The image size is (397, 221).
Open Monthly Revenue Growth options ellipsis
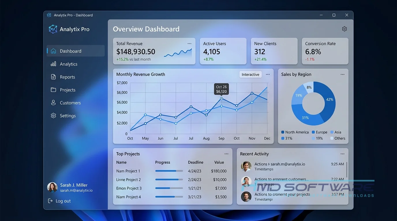coord(268,74)
